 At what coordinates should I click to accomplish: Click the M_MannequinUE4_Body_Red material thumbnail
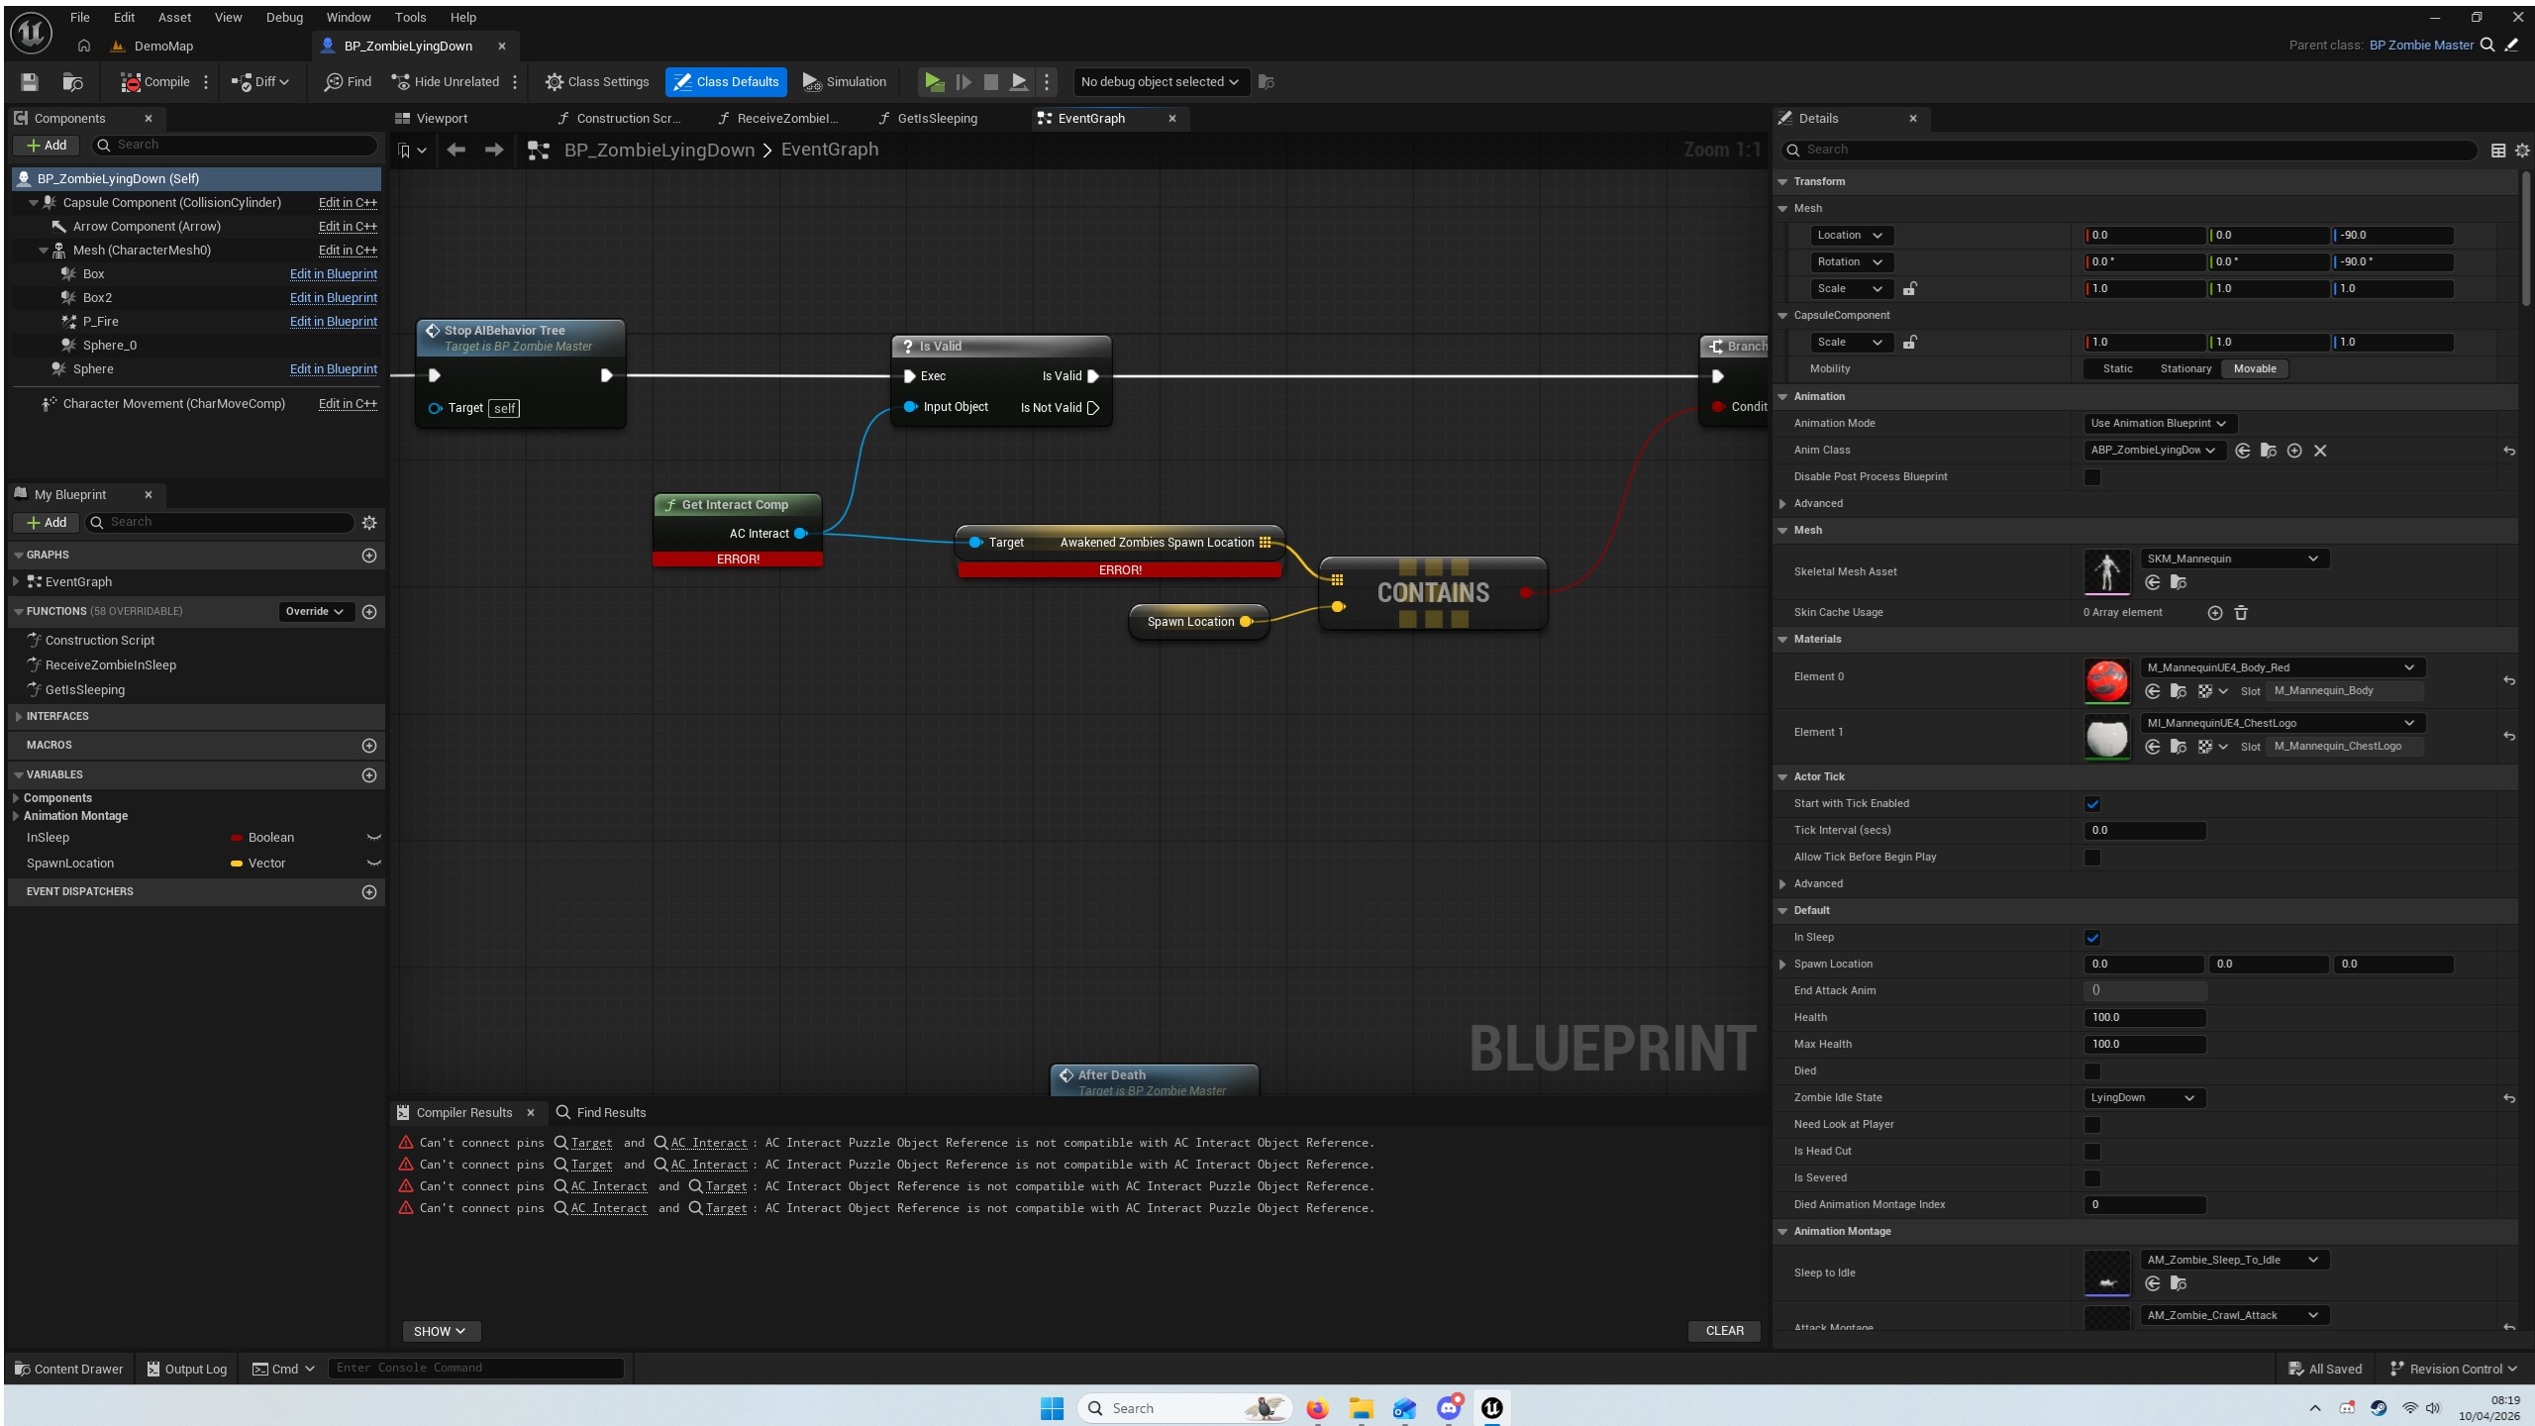[2106, 680]
